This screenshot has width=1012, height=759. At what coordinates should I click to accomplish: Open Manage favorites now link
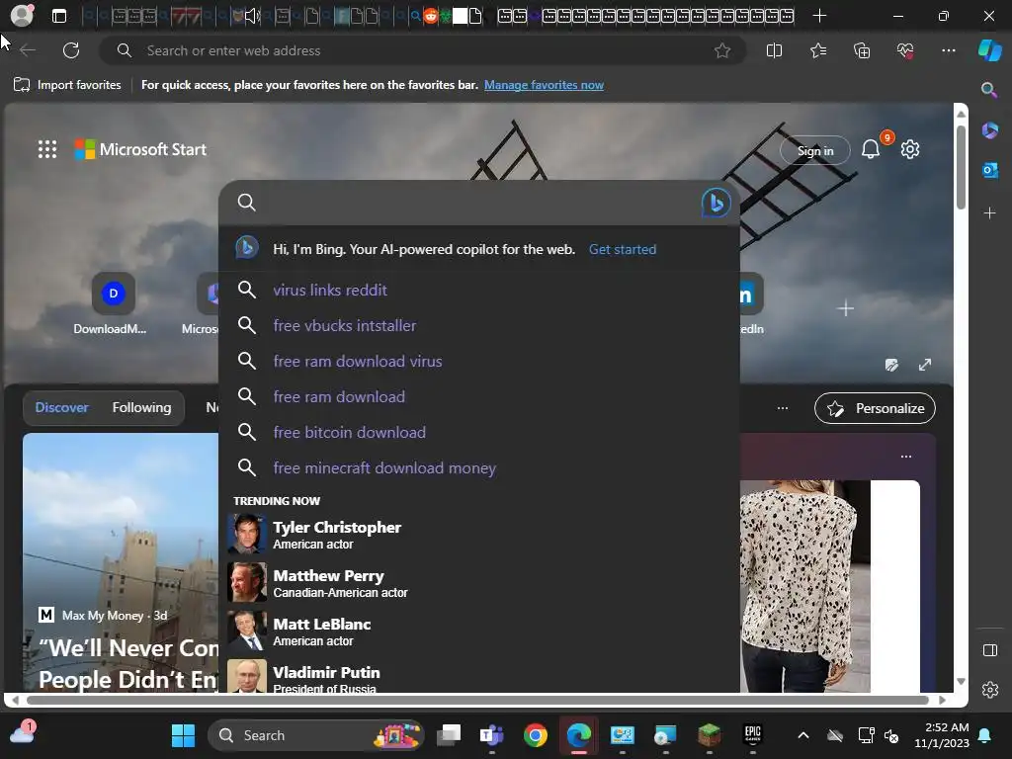pos(544,85)
